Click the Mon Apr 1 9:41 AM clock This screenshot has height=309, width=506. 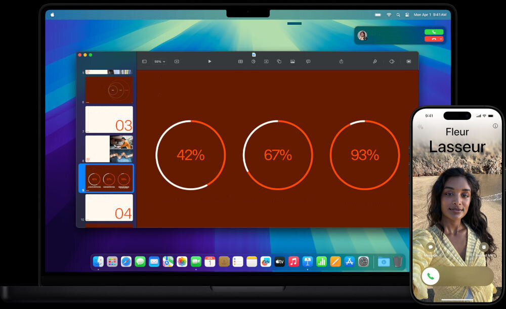[430, 15]
